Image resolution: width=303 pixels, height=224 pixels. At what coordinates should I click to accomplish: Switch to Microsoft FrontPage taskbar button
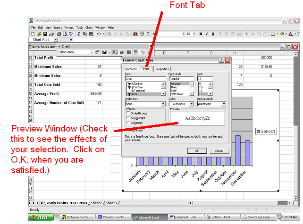[113, 217]
